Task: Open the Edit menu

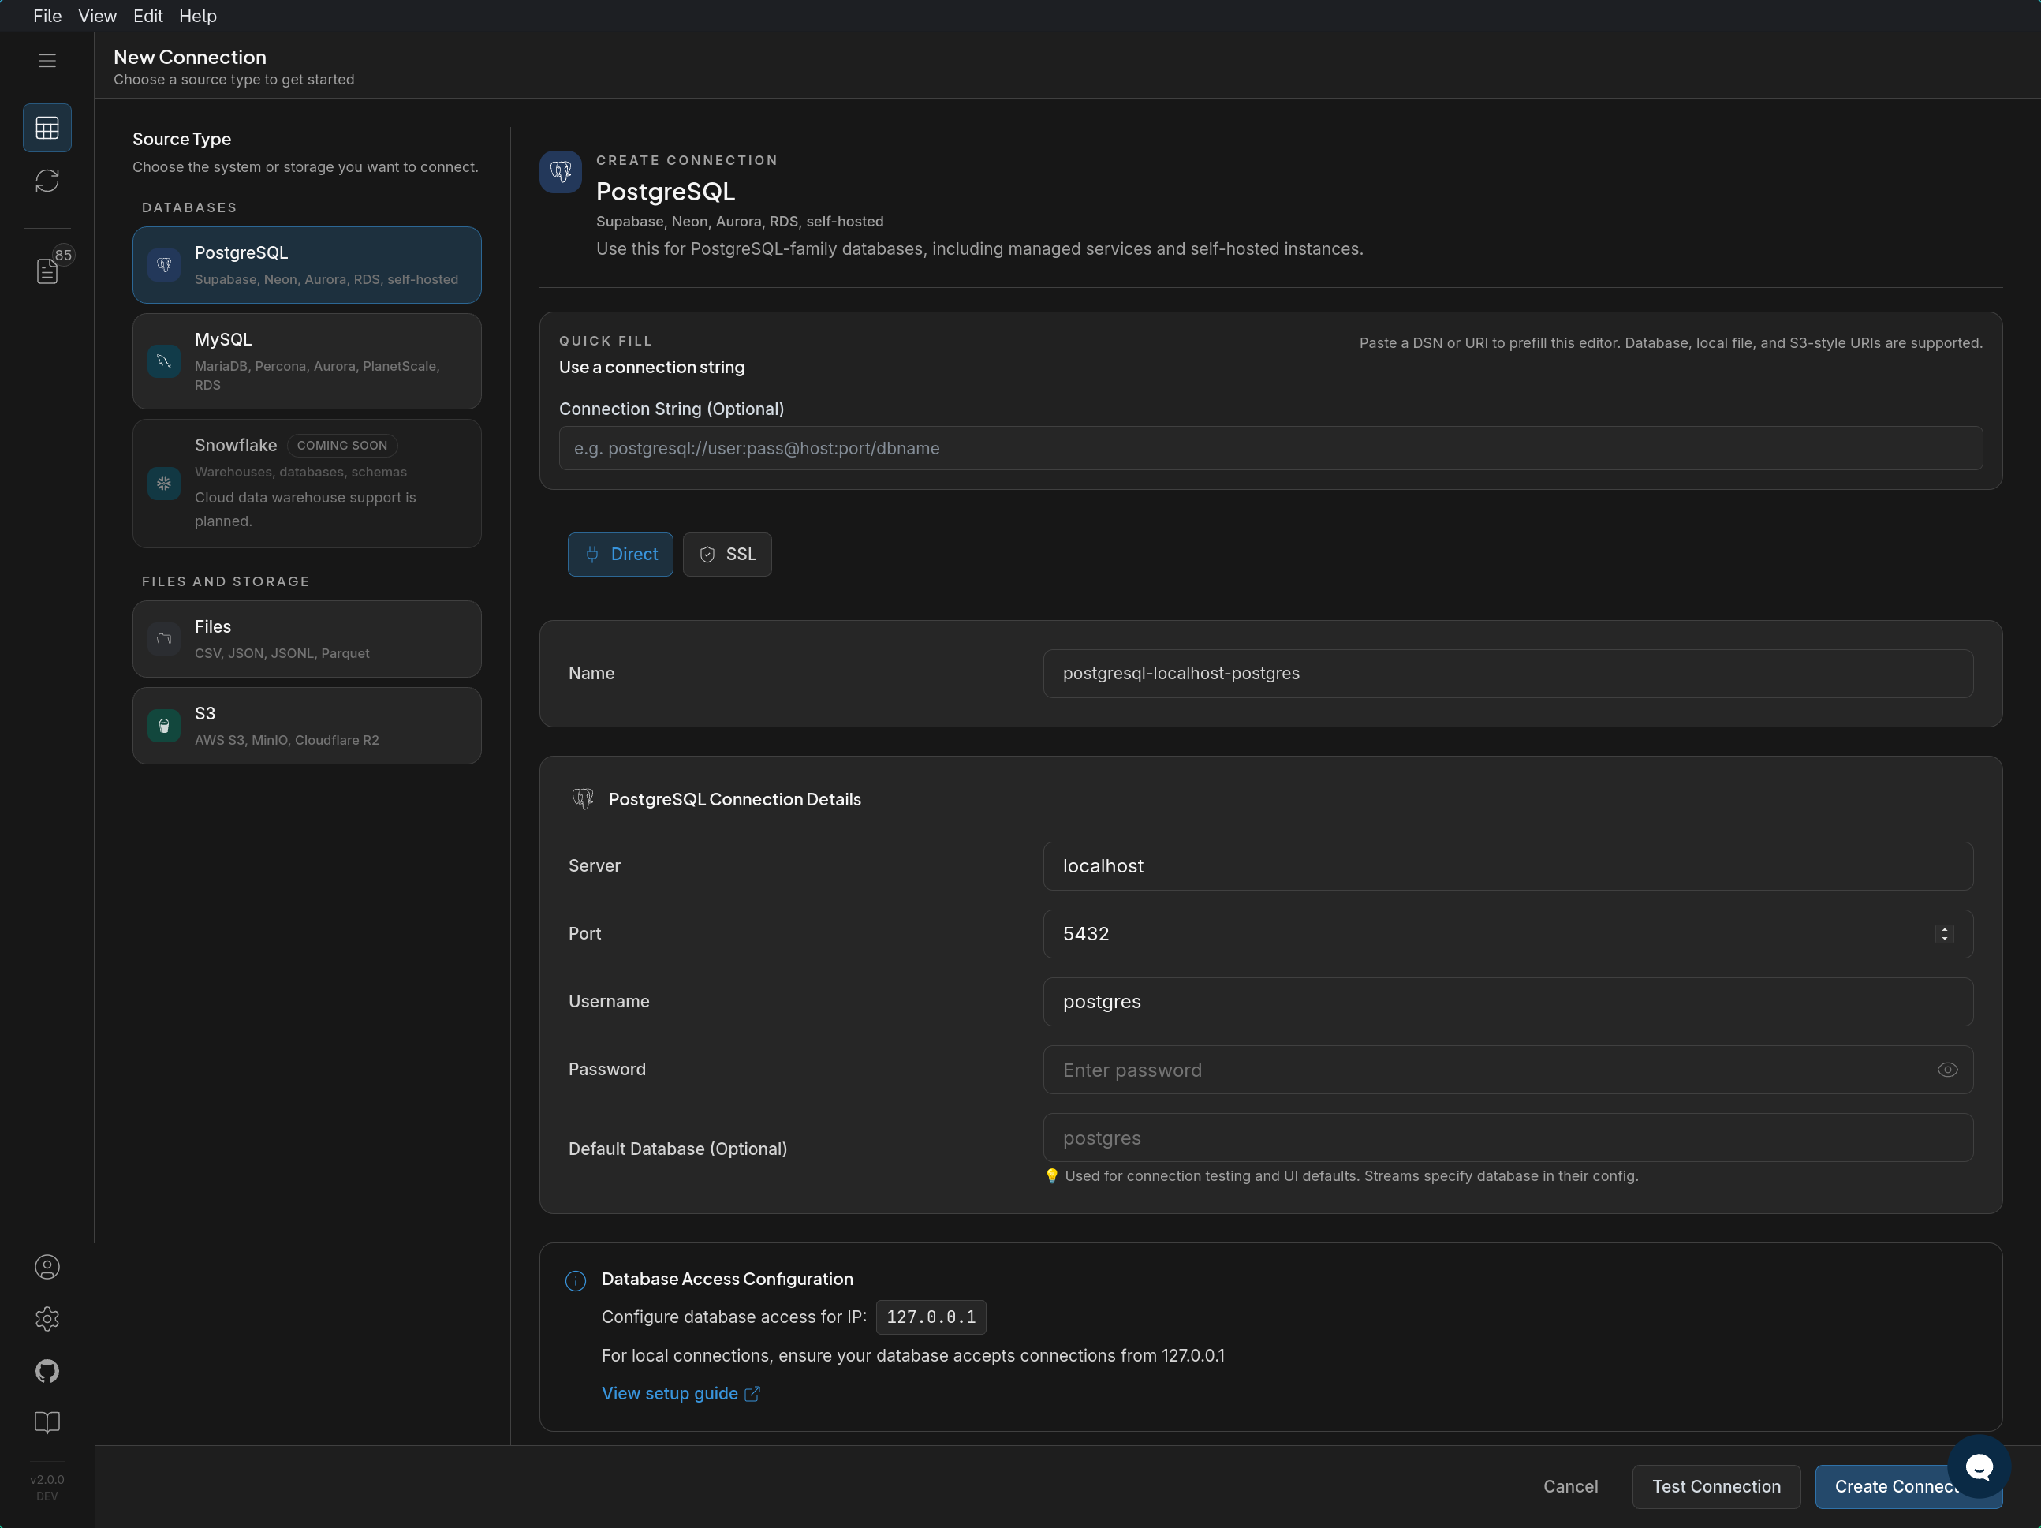Action: click(147, 16)
